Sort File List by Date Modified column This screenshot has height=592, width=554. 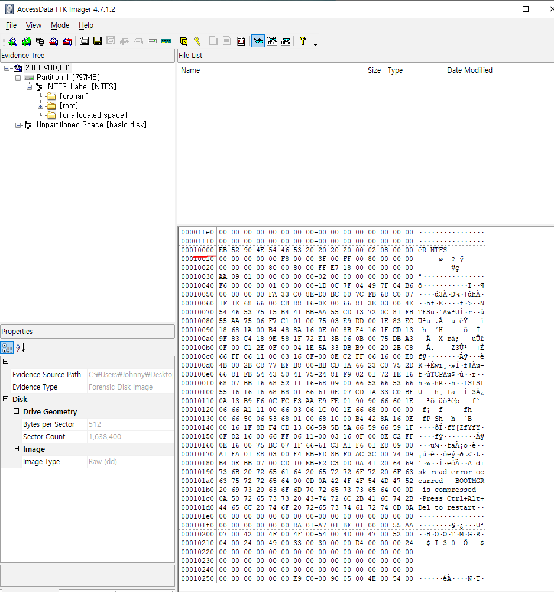487,70
